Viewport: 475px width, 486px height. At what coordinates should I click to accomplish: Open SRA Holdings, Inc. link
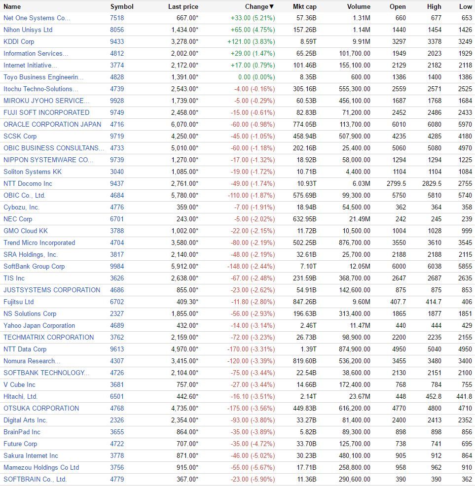[x=31, y=254]
